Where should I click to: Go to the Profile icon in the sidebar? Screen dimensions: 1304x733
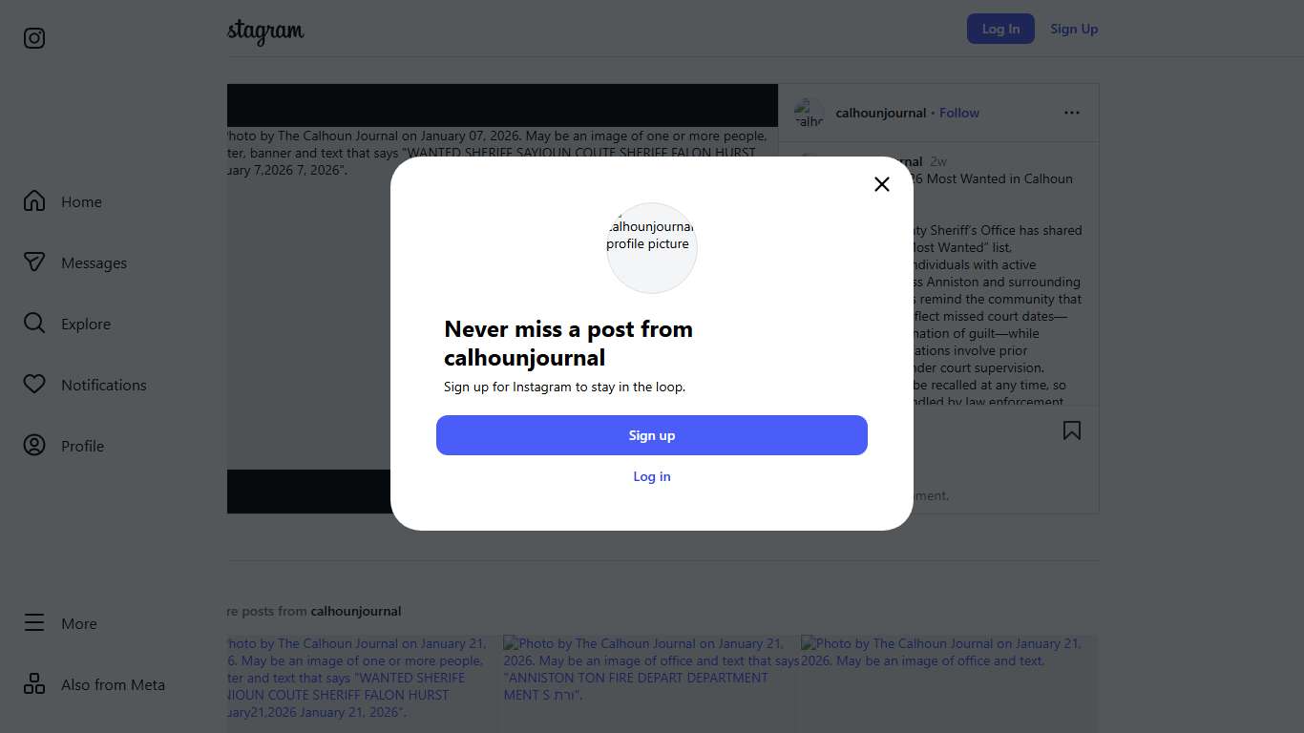[34, 446]
